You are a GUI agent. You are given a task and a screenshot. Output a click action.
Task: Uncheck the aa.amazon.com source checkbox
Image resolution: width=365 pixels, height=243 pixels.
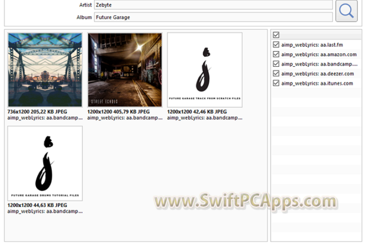(276, 54)
